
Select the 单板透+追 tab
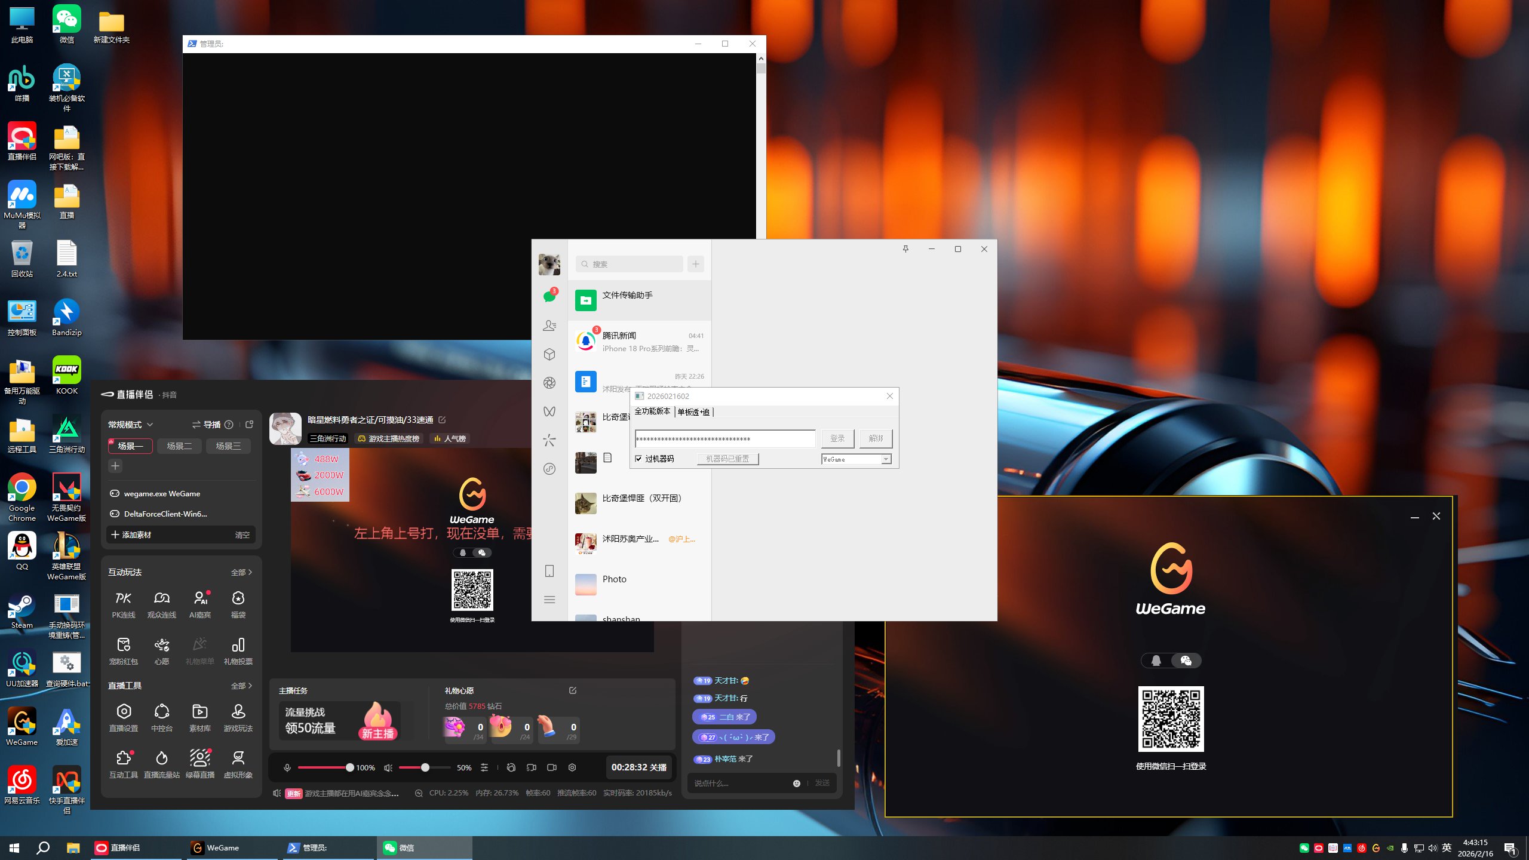click(x=693, y=412)
